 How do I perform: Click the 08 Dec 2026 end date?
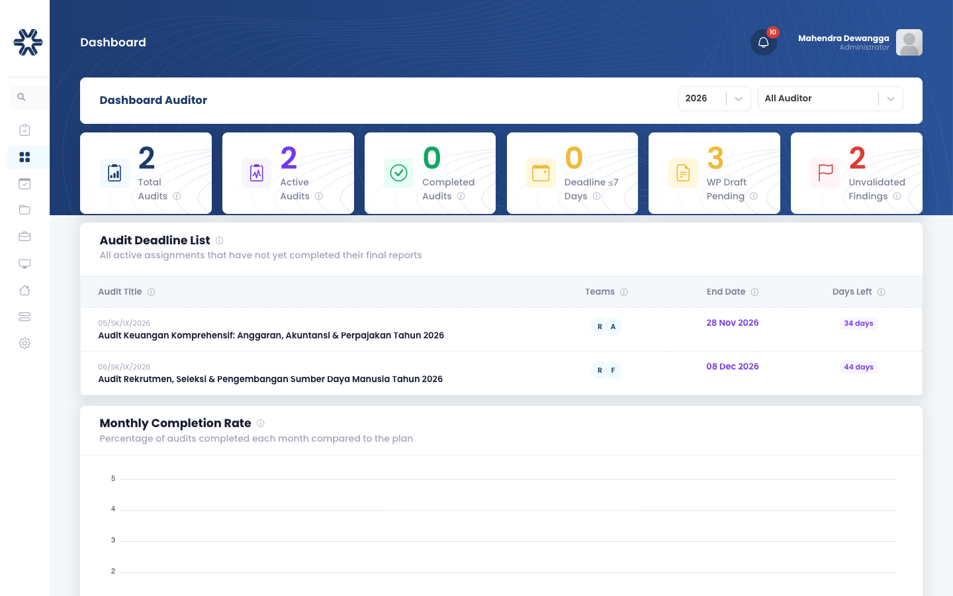733,367
